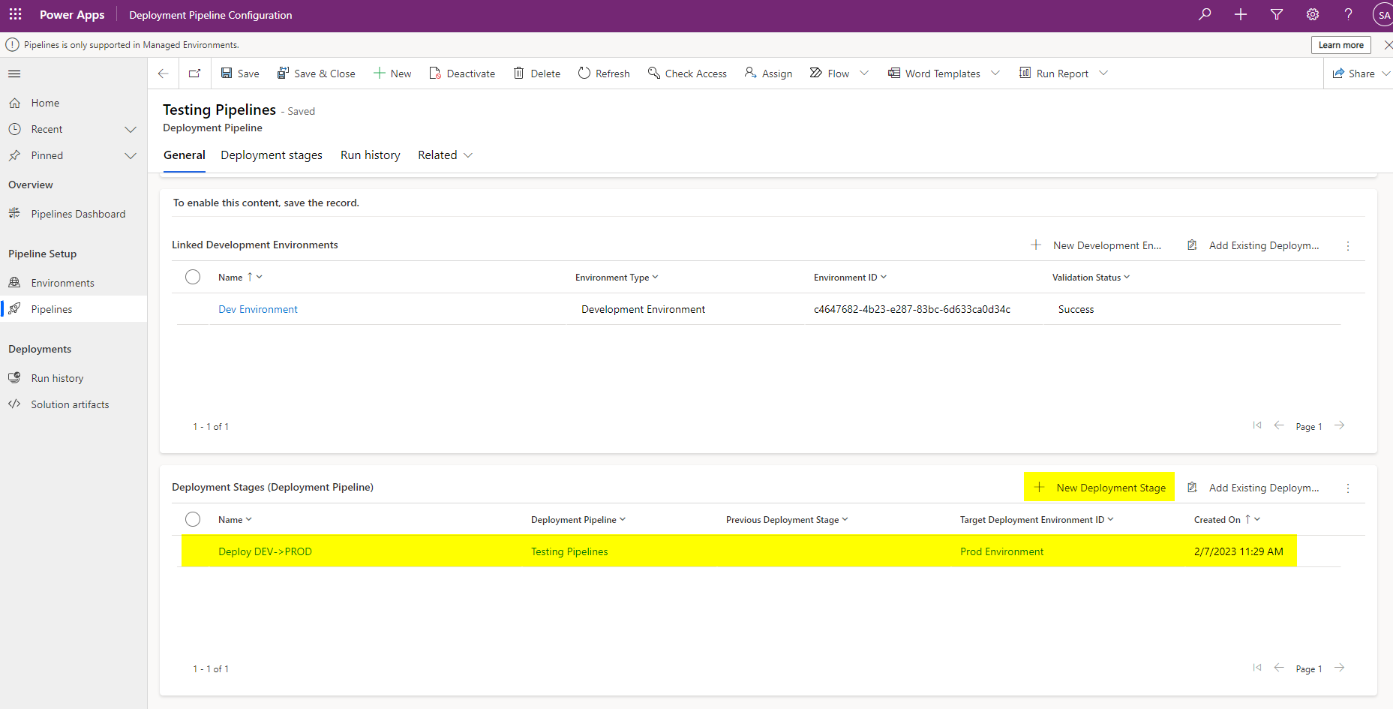Open Pipelines in sidebar
The image size is (1393, 709).
(74, 309)
